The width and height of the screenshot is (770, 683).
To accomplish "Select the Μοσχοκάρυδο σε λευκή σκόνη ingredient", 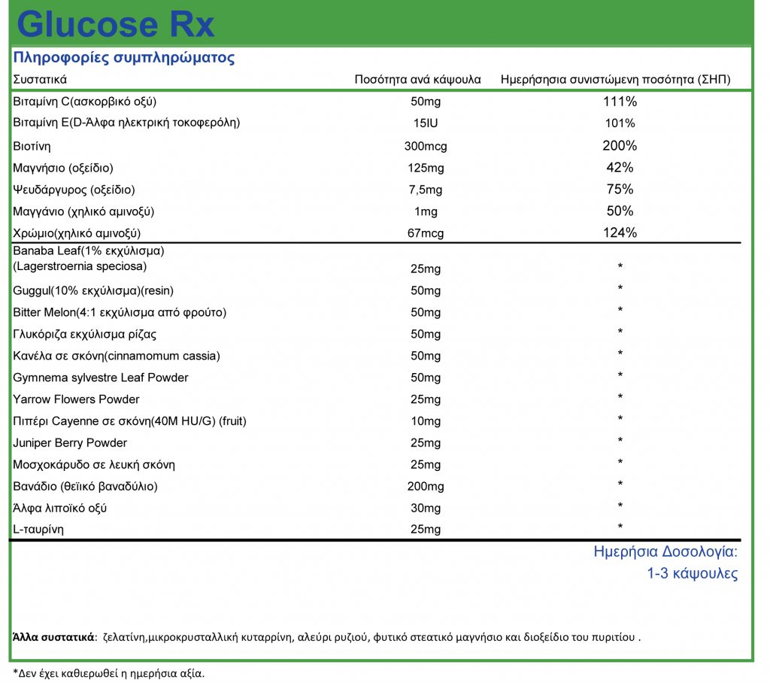I will point(94,464).
